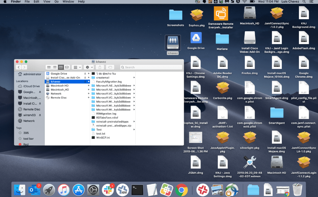Open Slack from the Dock
The height and width of the screenshot is (197, 318).
108,190
